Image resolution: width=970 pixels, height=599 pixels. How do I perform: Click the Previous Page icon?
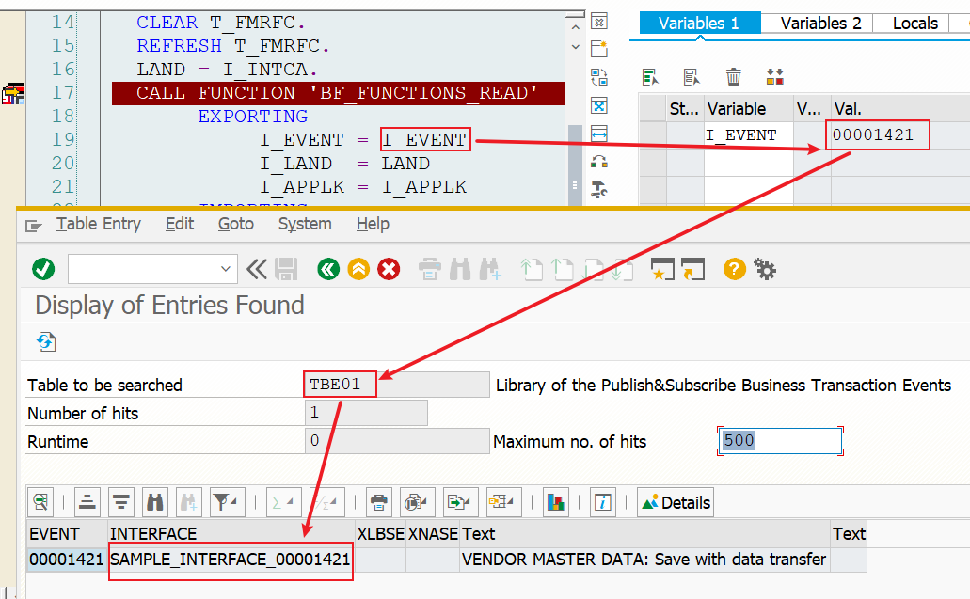[x=562, y=269]
